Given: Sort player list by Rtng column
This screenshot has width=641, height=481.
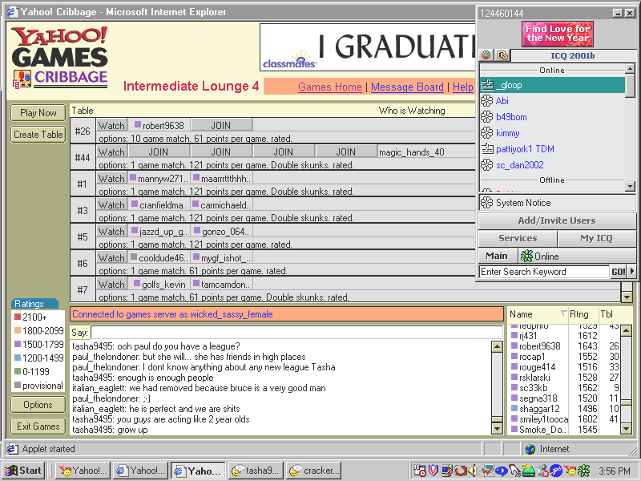Looking at the screenshot, I should (x=583, y=314).
